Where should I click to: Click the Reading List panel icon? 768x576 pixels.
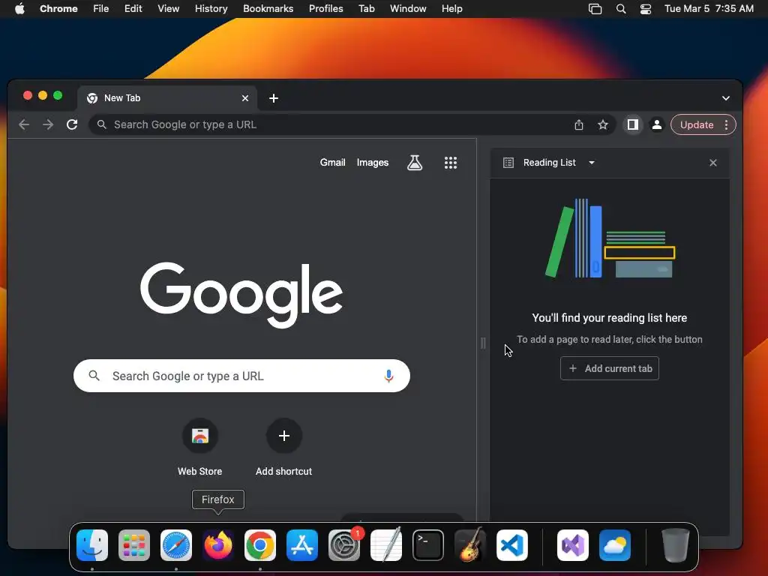[508, 163]
